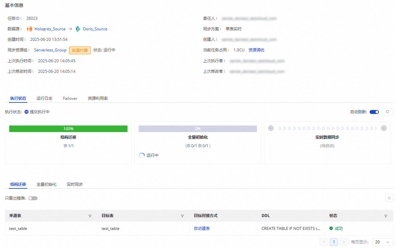Go to next page arrow

344,242
